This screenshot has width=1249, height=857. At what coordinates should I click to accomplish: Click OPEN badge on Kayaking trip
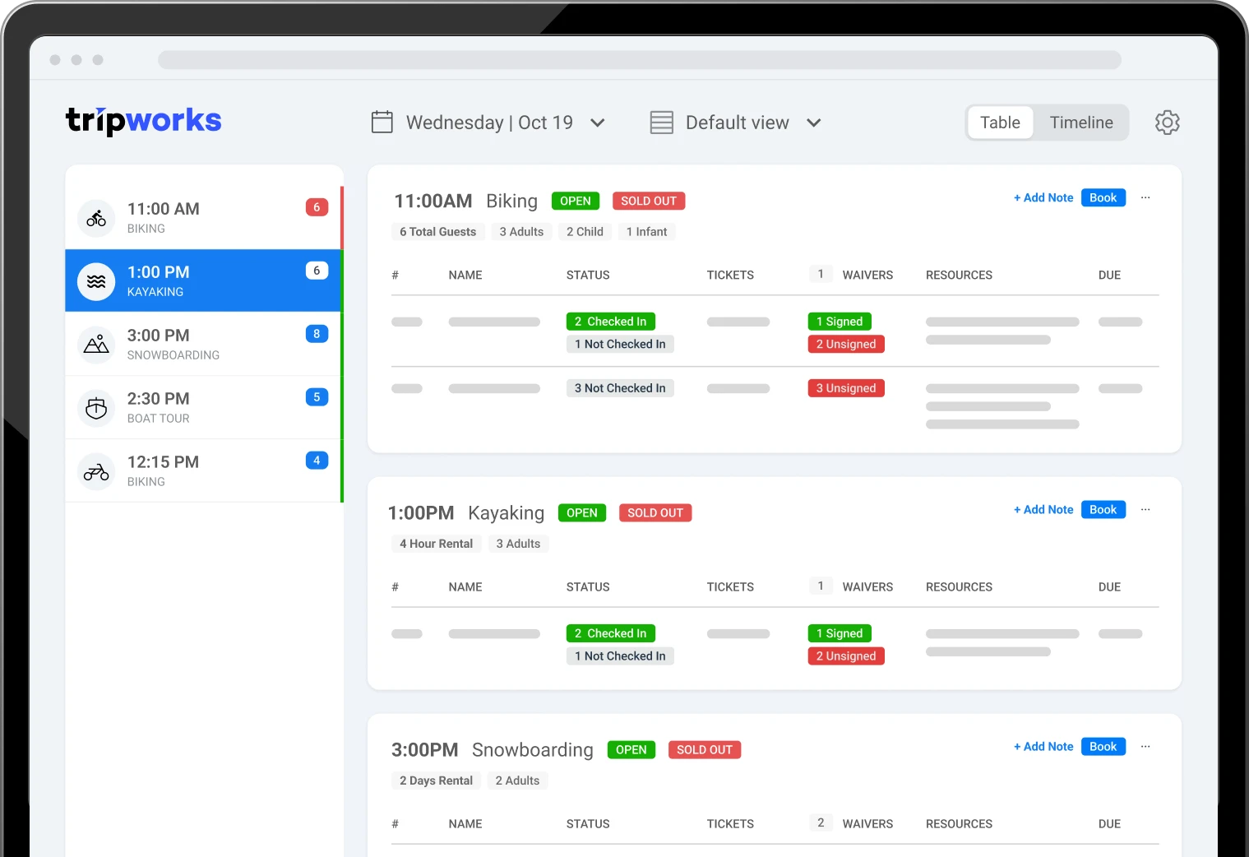point(582,512)
